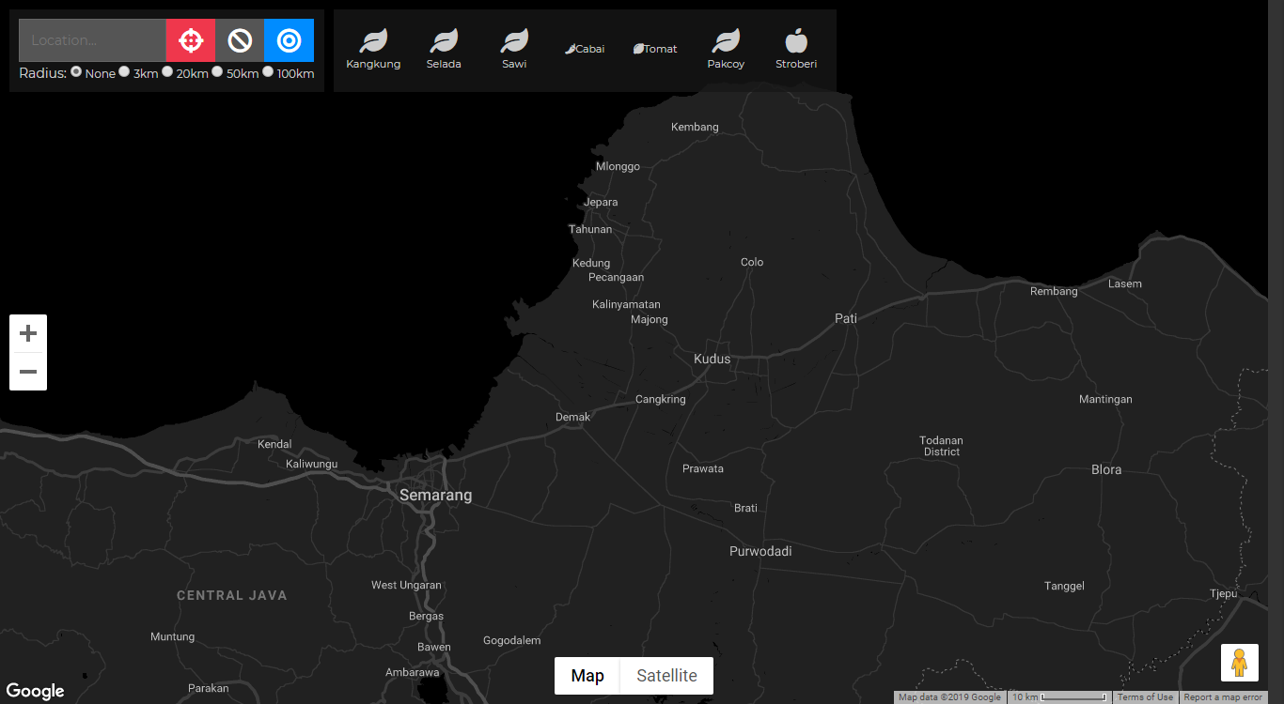
Task: Choose the None radius option
Action: click(x=76, y=71)
